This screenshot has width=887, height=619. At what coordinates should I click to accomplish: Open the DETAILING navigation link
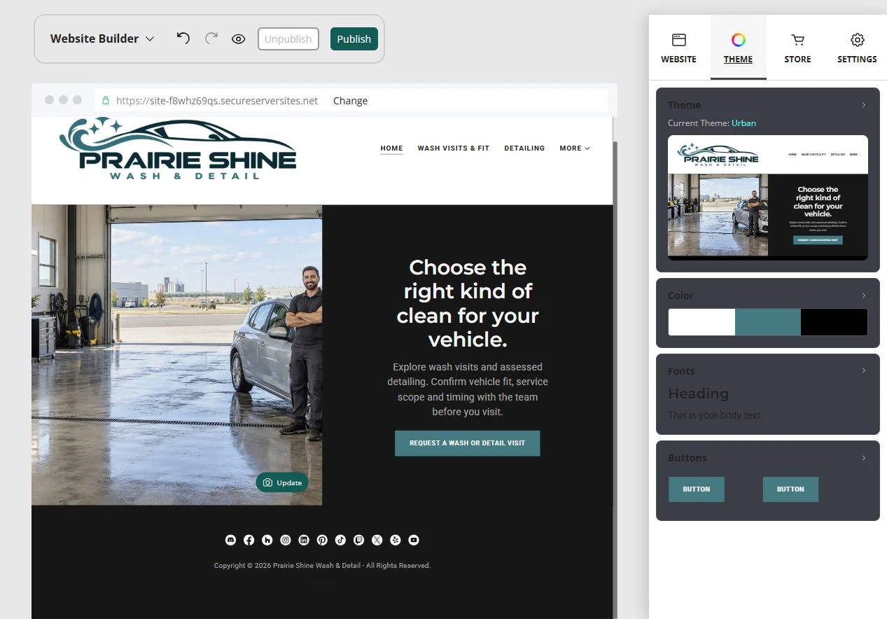(524, 148)
